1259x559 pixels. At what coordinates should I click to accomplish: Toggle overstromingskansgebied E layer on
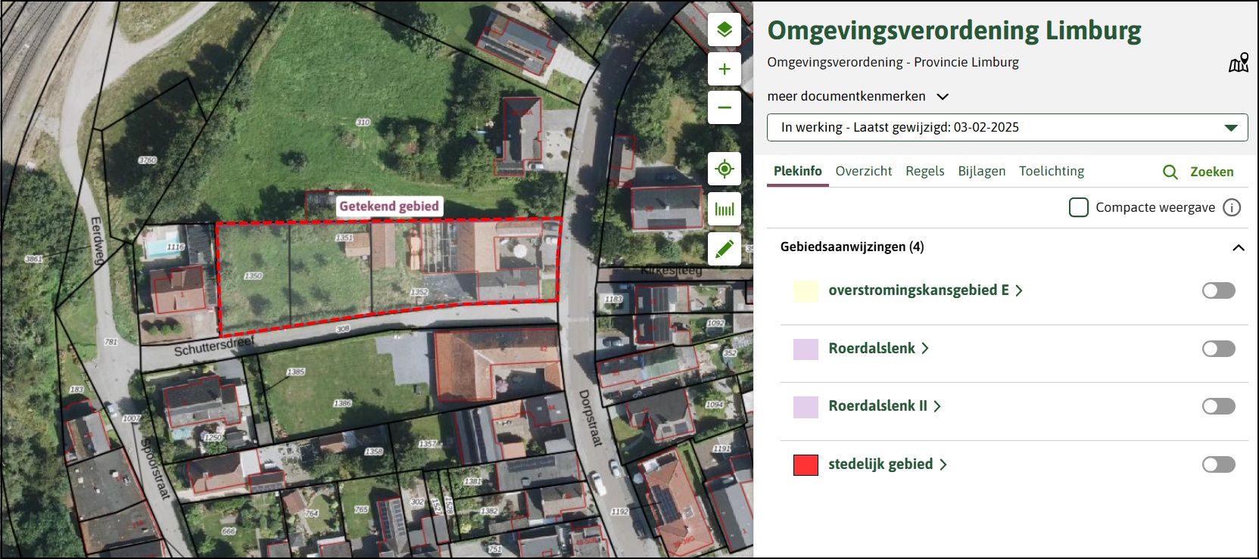coord(1219,290)
